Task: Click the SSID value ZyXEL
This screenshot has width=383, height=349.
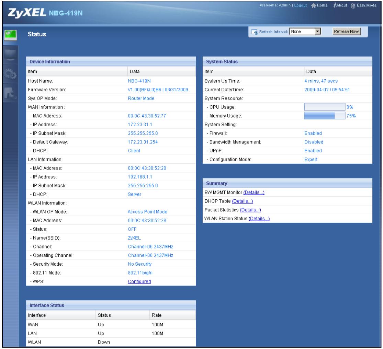Action: [x=134, y=238]
